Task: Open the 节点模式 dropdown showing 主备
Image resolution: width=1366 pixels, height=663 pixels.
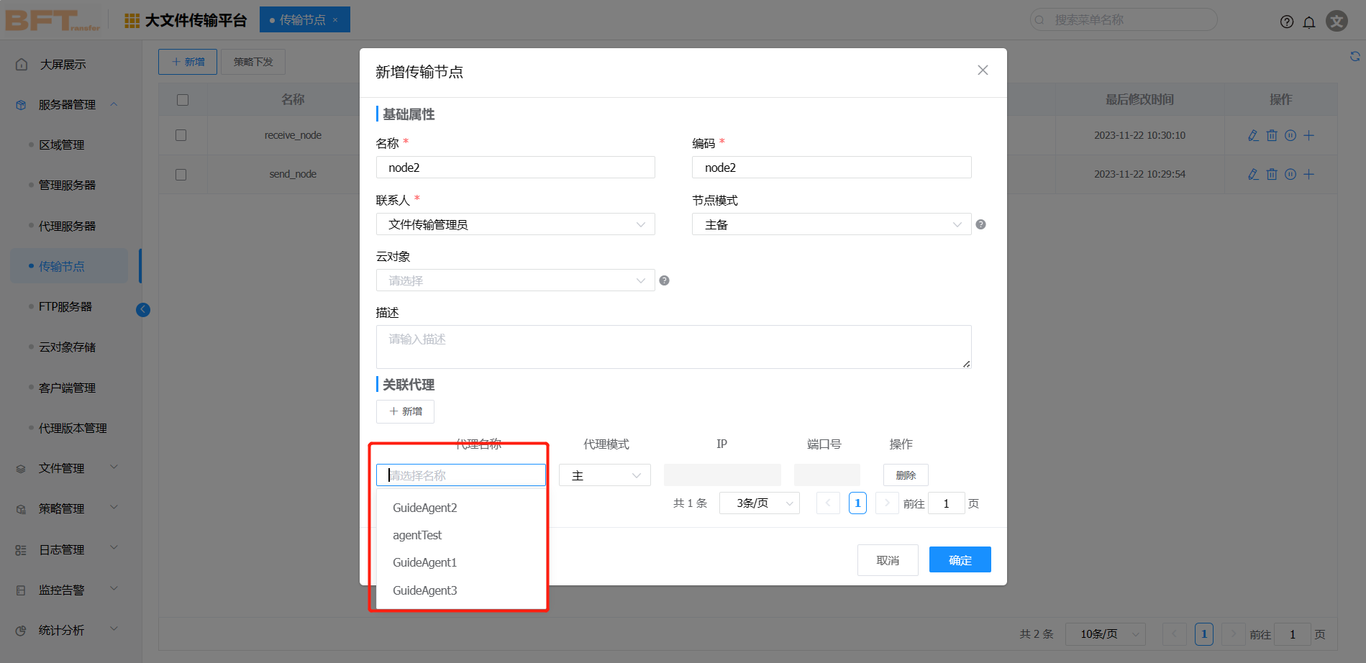Action: pos(831,224)
